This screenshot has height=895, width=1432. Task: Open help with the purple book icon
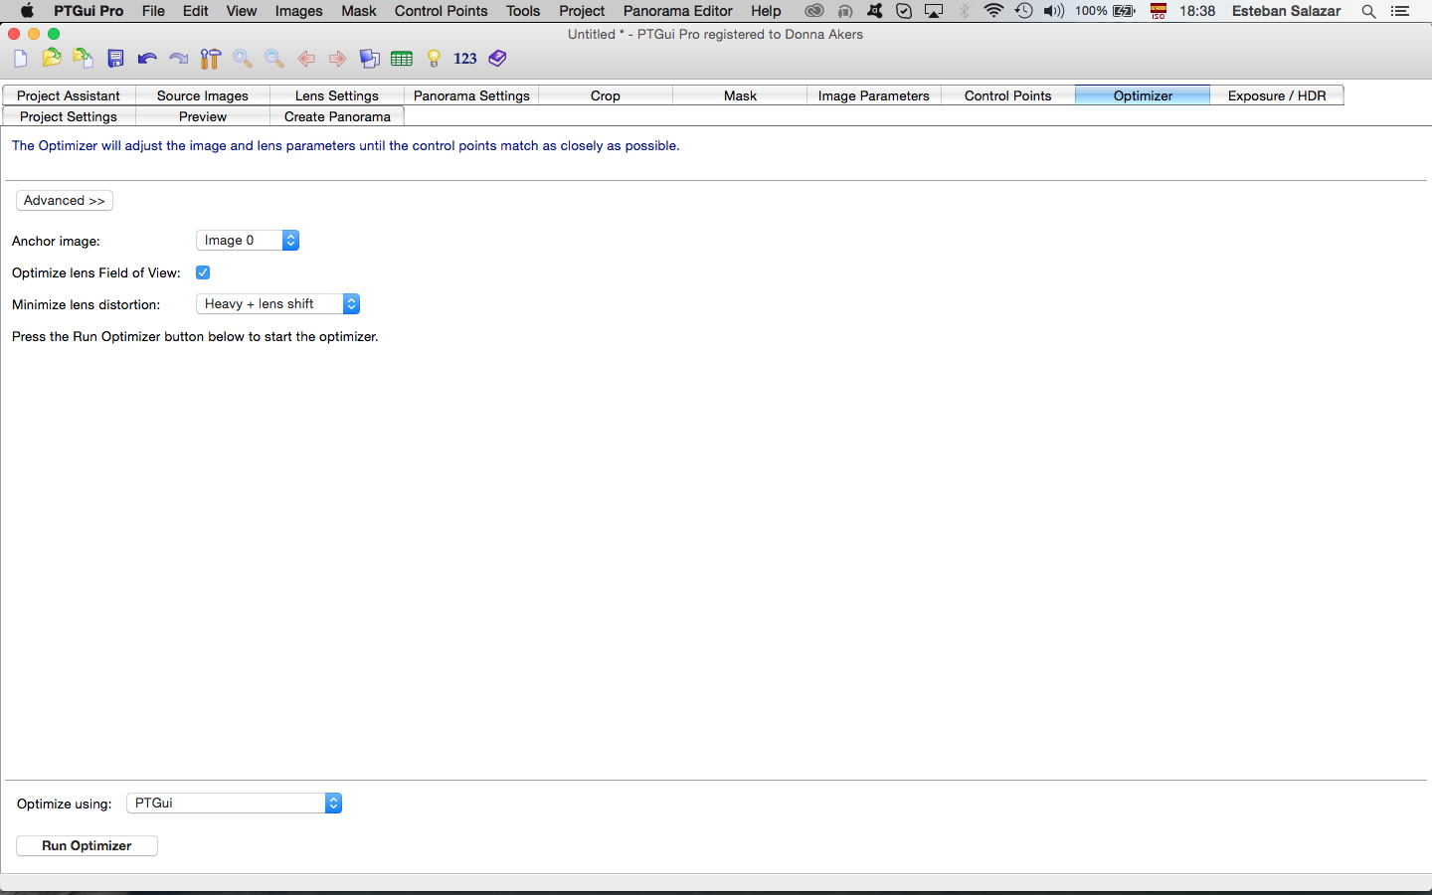click(497, 59)
